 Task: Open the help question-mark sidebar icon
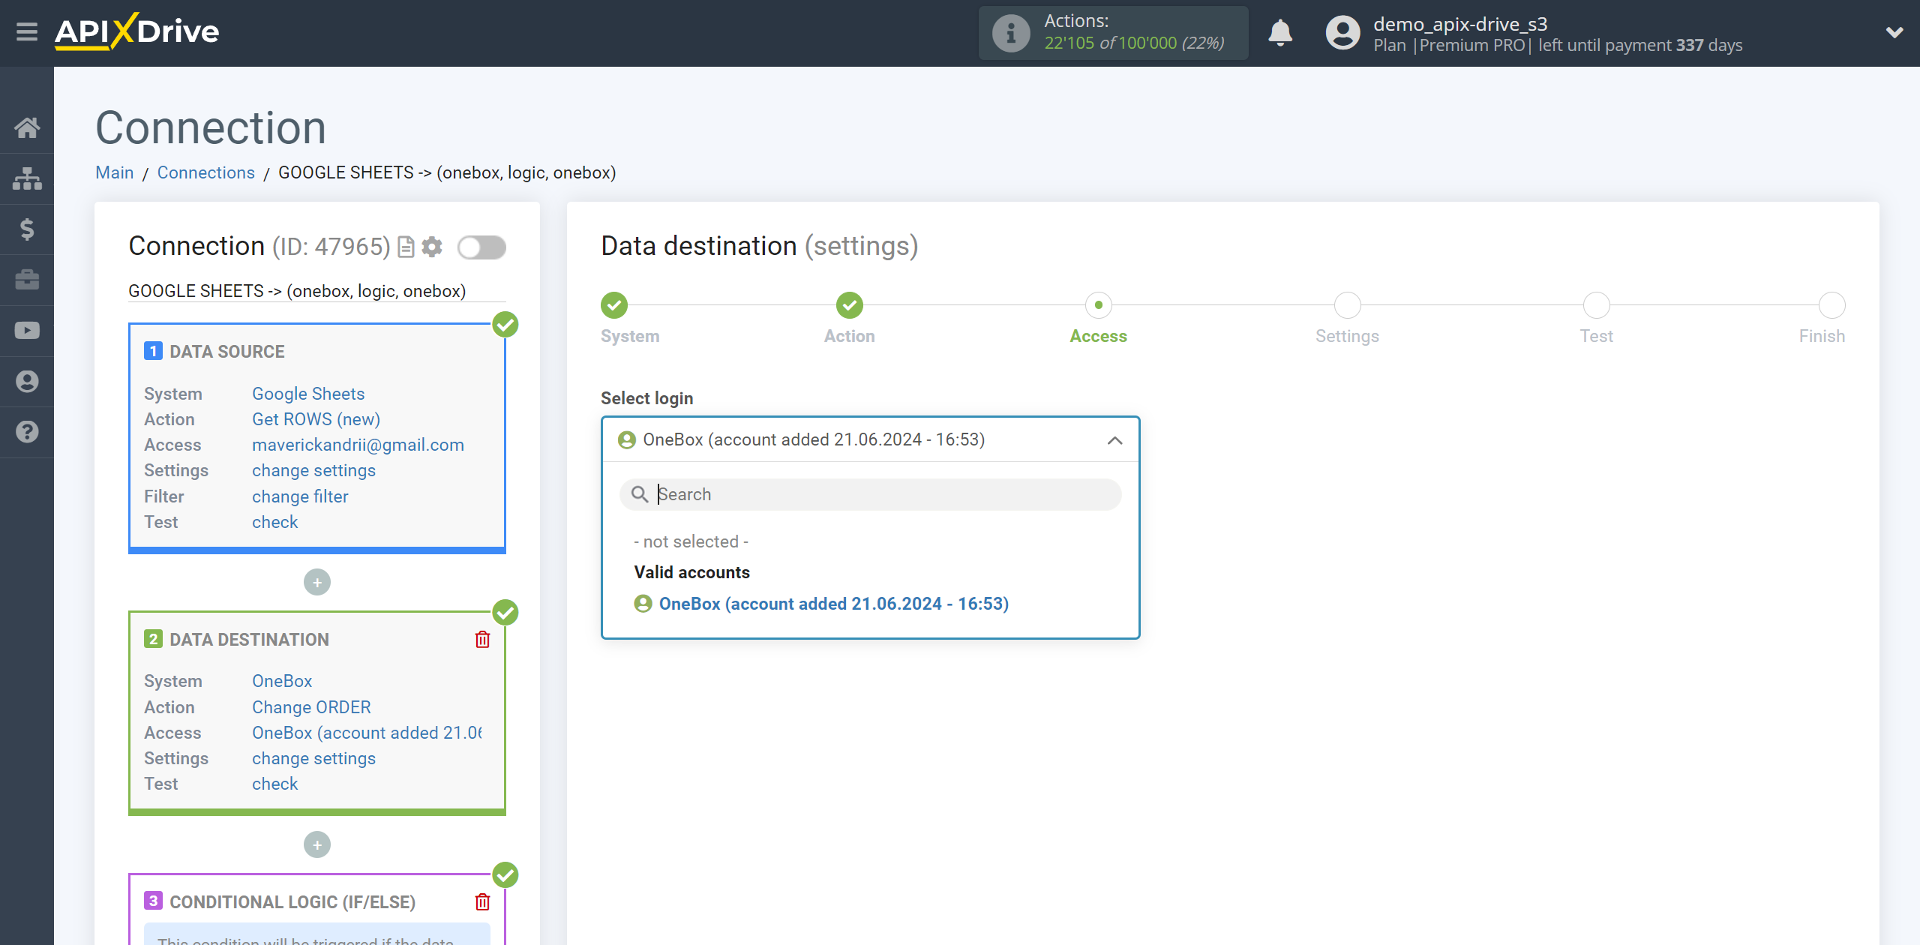[27, 432]
